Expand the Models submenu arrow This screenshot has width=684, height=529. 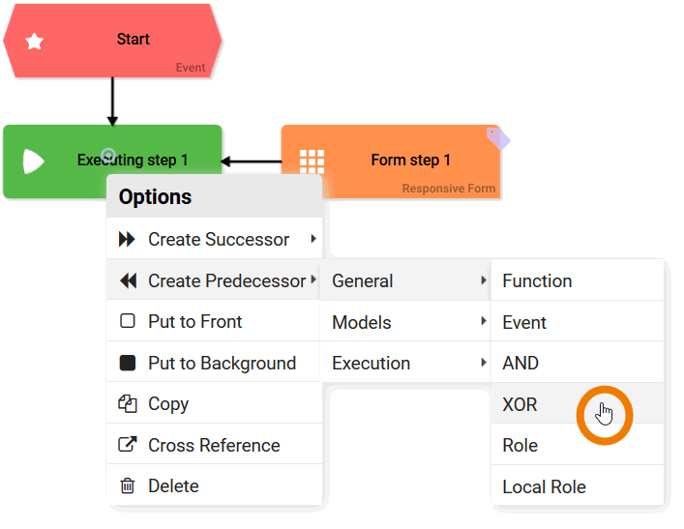[x=483, y=322]
